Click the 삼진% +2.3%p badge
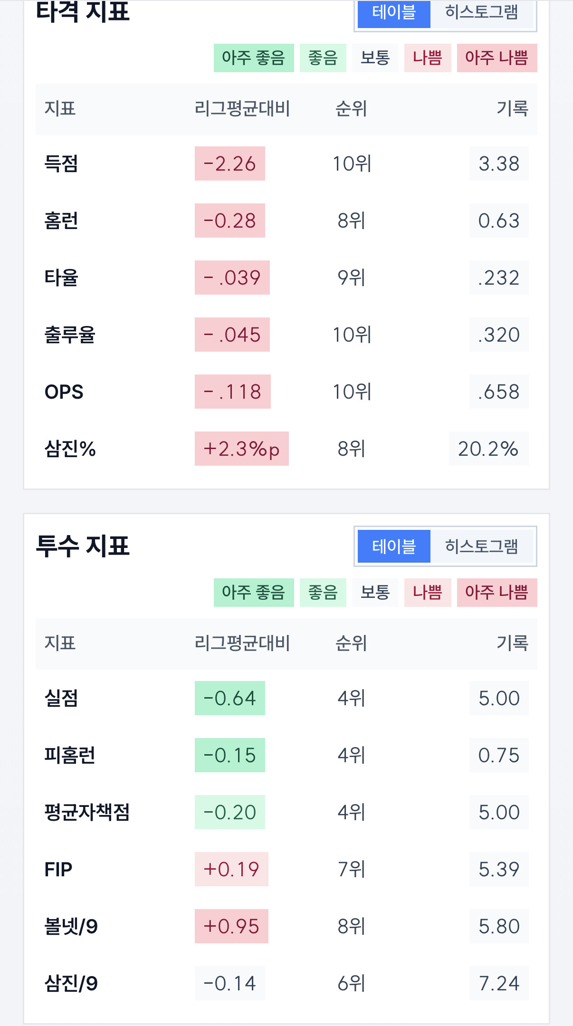The width and height of the screenshot is (573, 1026). [242, 449]
